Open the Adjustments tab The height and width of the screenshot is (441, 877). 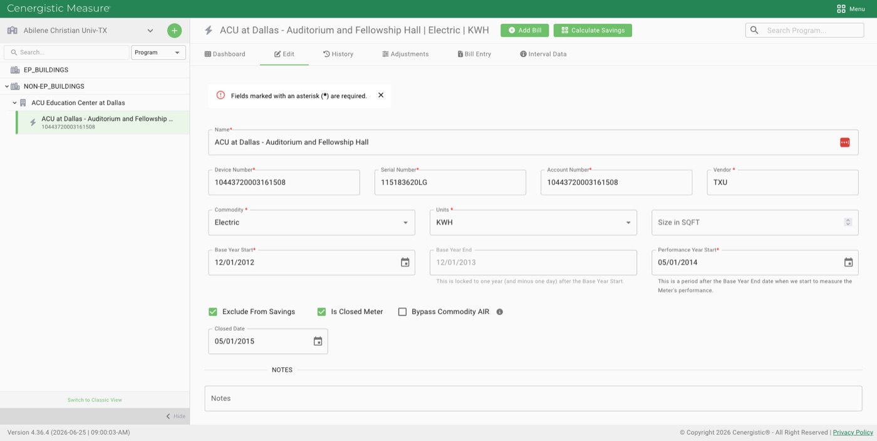[x=405, y=54]
